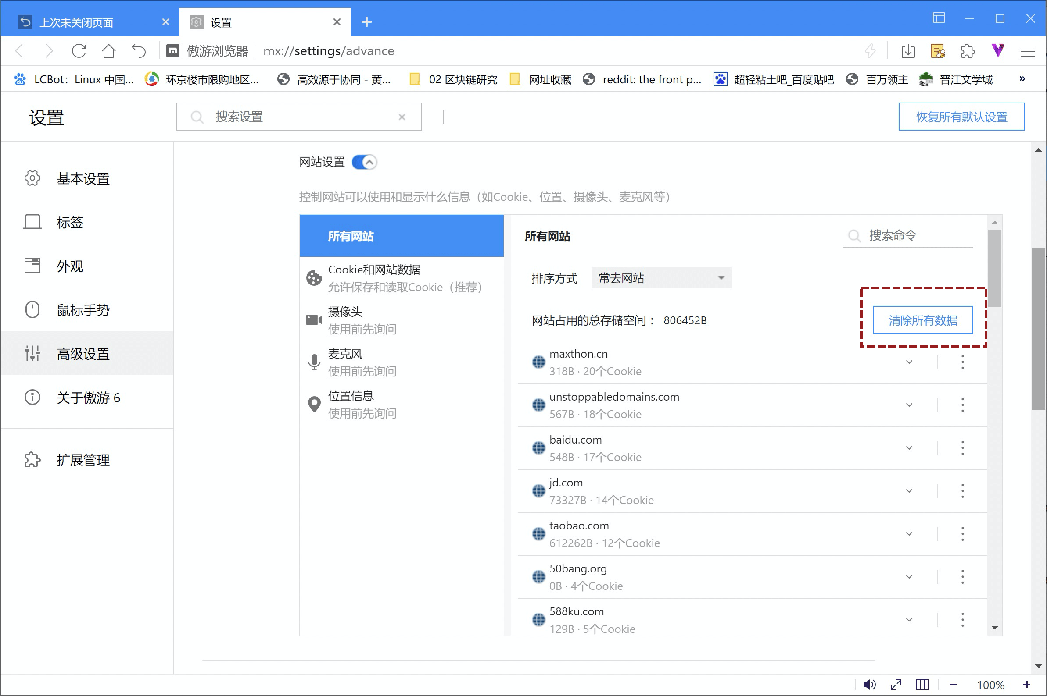Reload the current page

(79, 51)
